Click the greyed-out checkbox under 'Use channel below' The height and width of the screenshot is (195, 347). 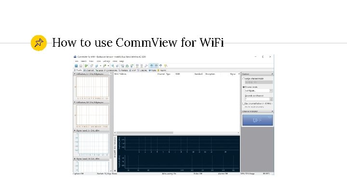pyautogui.click(x=243, y=107)
